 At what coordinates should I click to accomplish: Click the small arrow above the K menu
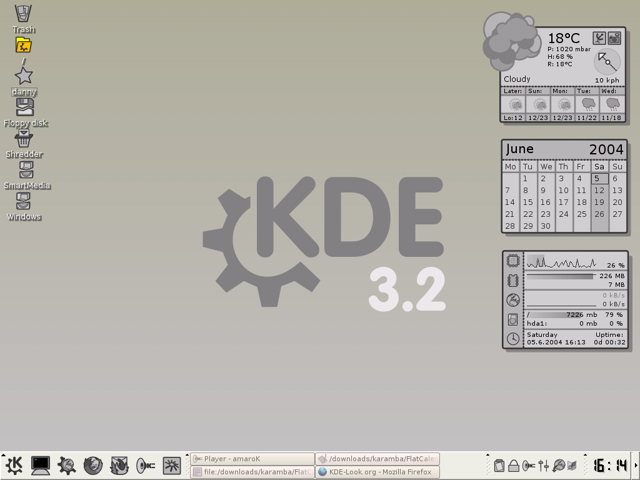(x=3, y=455)
